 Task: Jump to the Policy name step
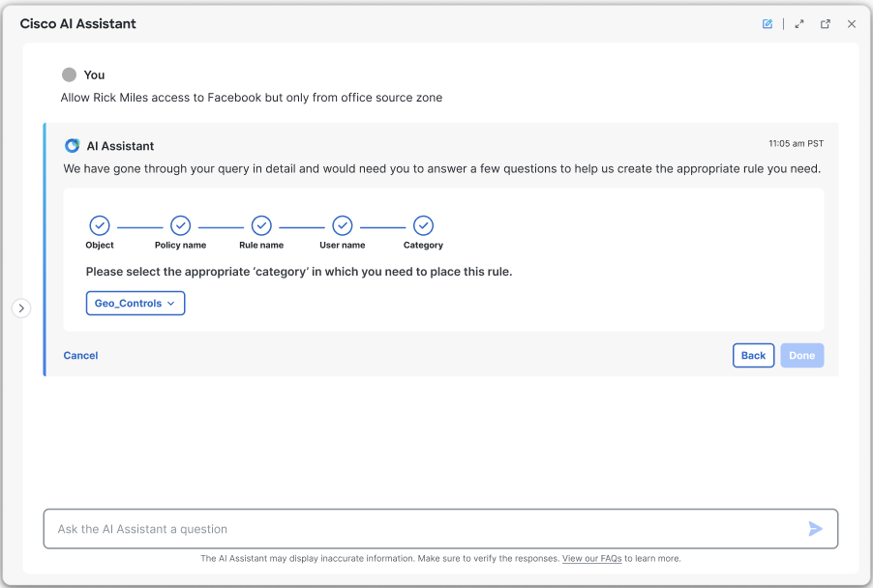pos(180,225)
